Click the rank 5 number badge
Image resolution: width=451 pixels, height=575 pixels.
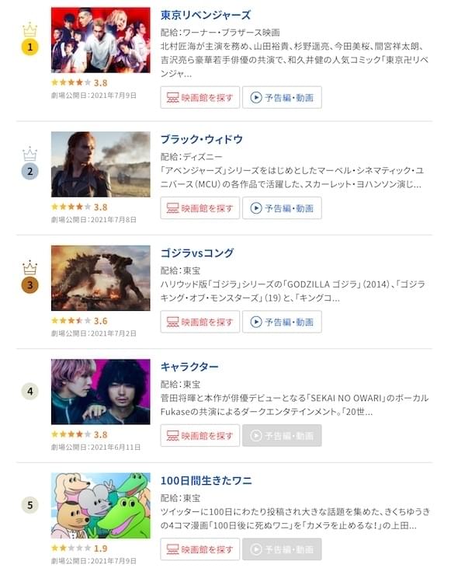[30, 505]
